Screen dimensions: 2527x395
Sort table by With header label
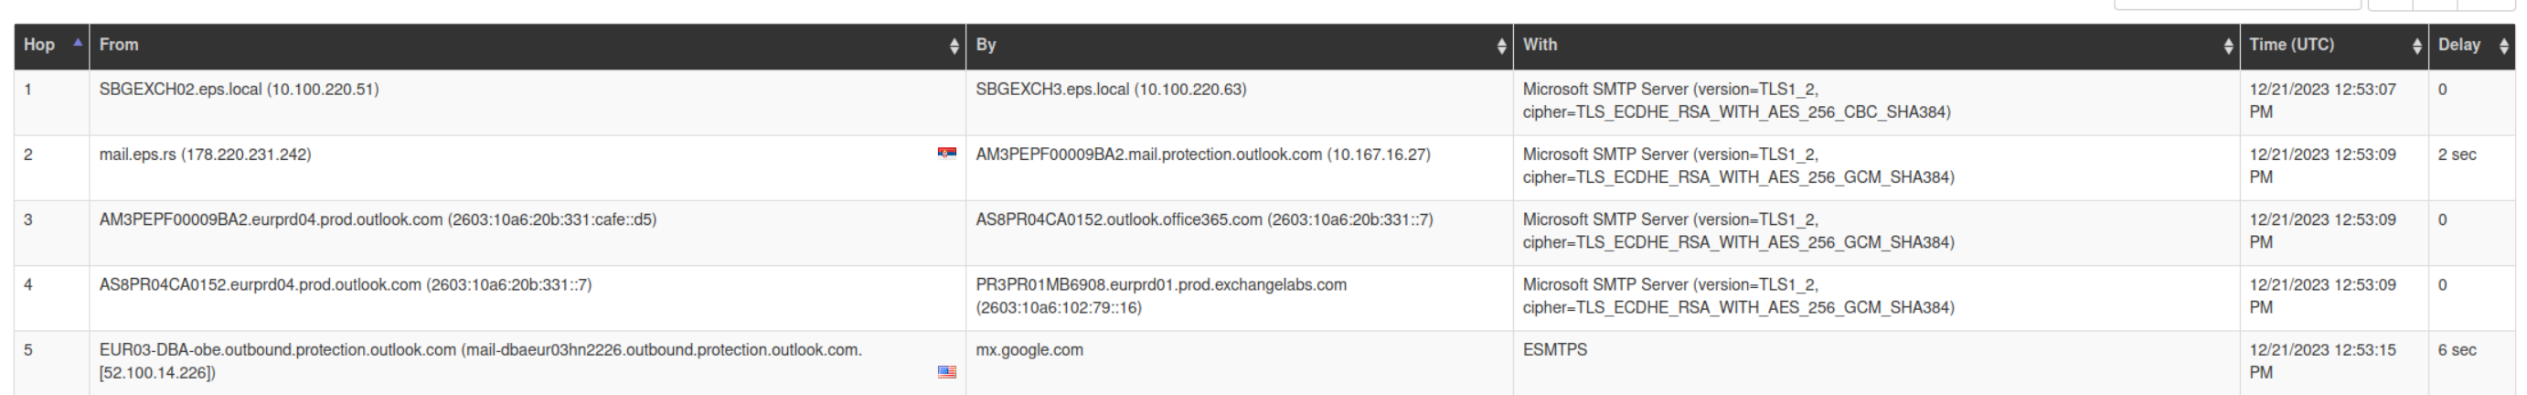pyautogui.click(x=1541, y=45)
